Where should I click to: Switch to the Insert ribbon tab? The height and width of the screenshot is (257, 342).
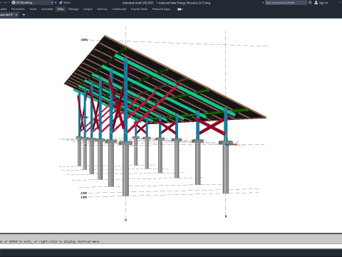(33, 9)
